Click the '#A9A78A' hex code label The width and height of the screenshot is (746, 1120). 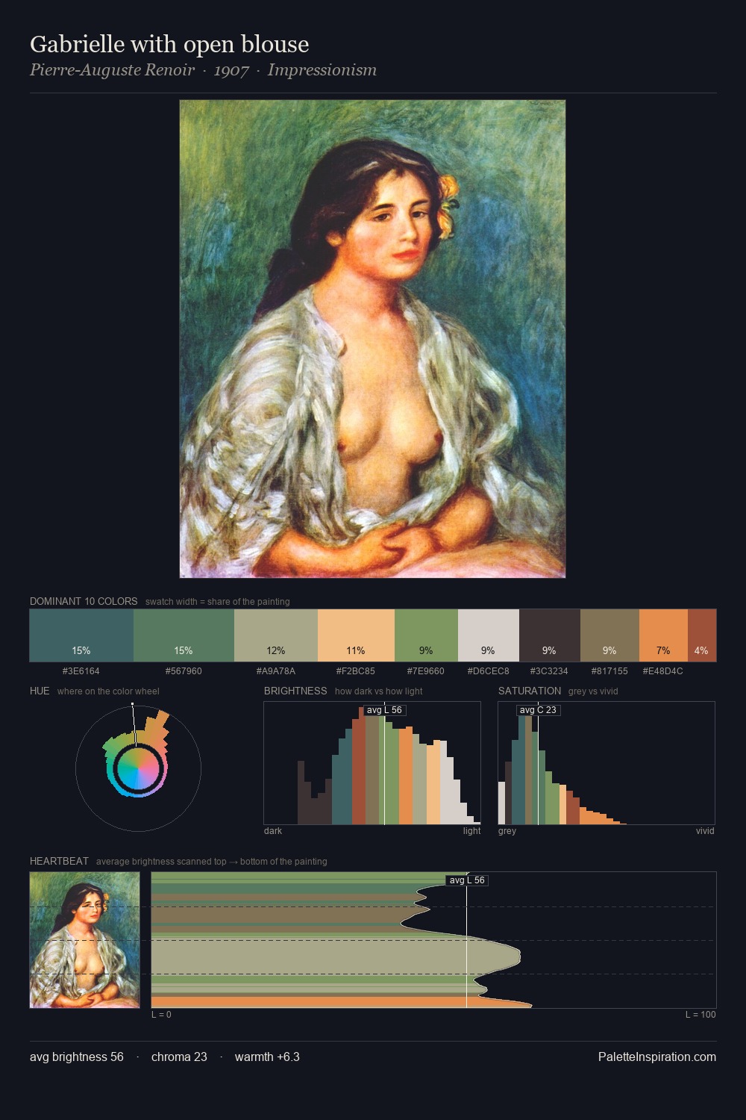[x=276, y=671]
